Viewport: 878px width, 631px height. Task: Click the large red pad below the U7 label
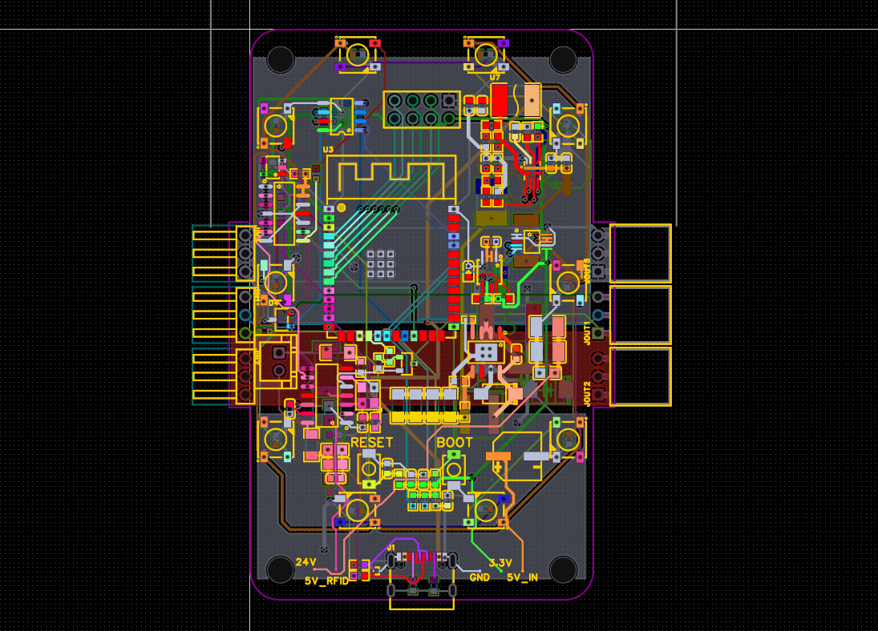click(x=499, y=101)
